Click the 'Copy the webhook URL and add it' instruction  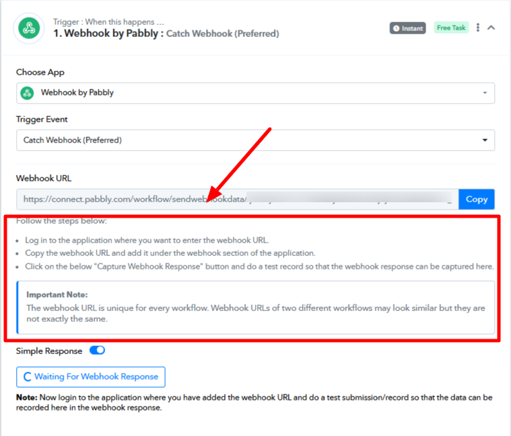(x=170, y=253)
